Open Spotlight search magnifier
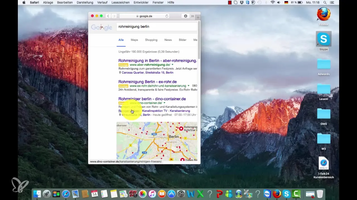The height and width of the screenshot is (200, 357). coord(325,2)
